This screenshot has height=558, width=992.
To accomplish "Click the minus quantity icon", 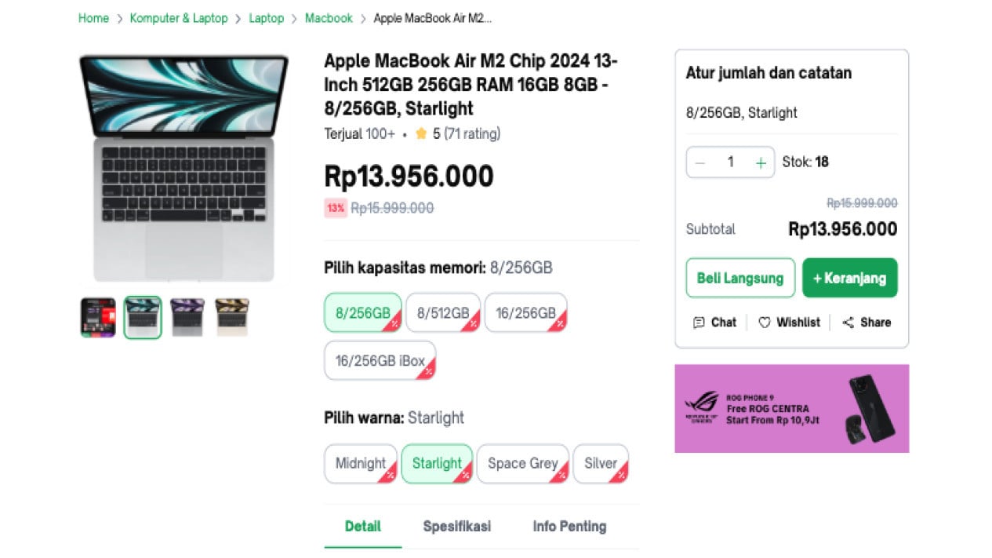I will (700, 162).
